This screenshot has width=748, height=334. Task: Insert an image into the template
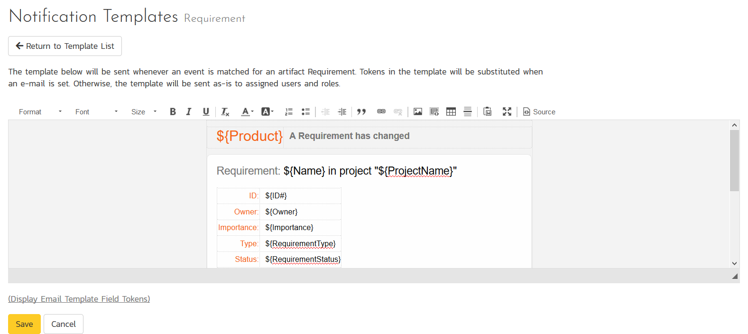[x=417, y=111]
